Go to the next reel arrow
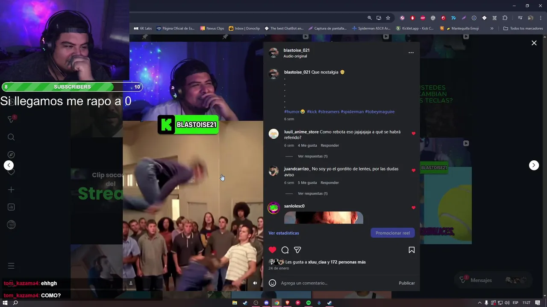The width and height of the screenshot is (547, 307). pos(534,165)
